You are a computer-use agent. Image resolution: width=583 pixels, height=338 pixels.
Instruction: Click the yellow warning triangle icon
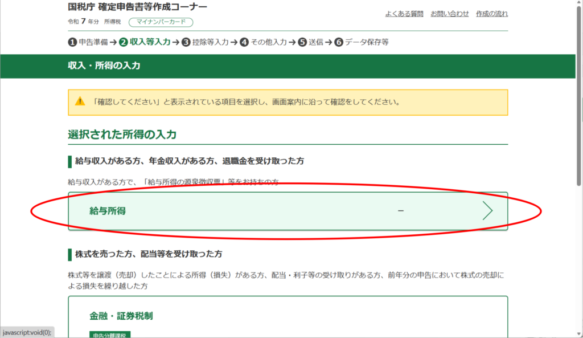[80, 102]
